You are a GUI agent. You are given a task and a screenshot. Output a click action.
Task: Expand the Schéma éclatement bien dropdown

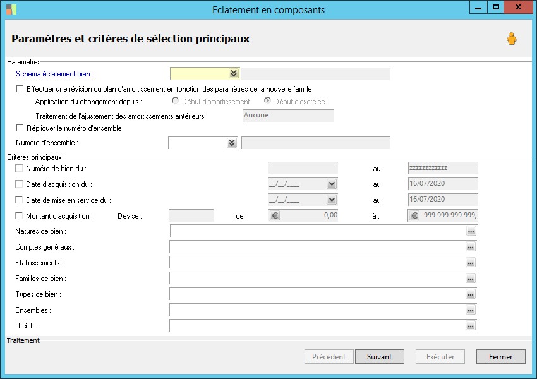click(233, 74)
